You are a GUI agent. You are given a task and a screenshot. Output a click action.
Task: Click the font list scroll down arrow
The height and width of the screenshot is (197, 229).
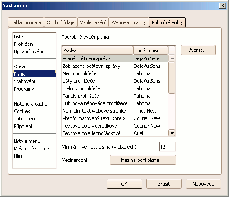pyautogui.click(x=172, y=133)
